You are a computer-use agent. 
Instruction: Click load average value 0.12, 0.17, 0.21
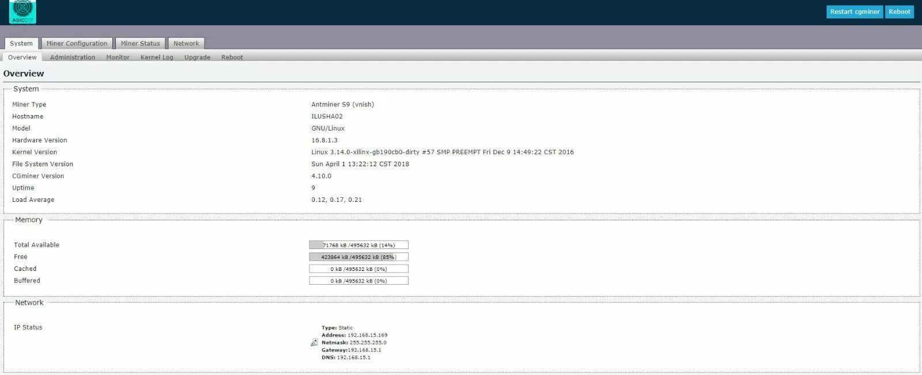click(x=337, y=200)
